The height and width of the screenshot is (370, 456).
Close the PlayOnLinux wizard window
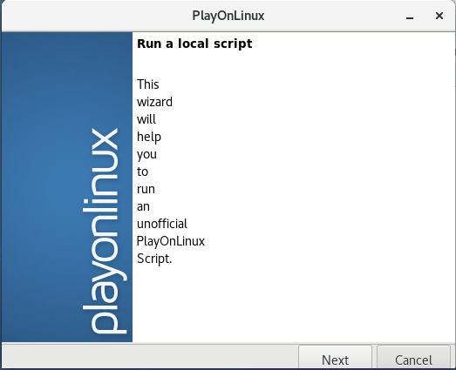click(439, 16)
